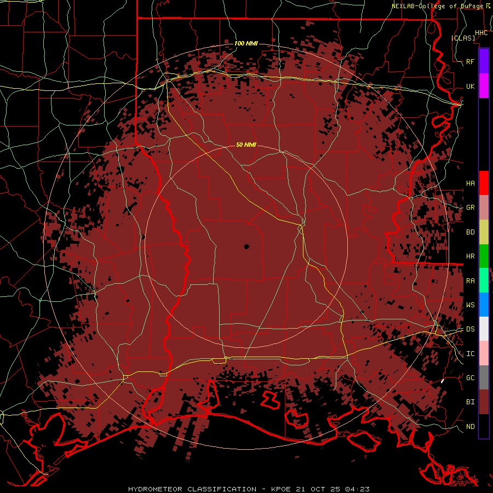Select the GR legend label

(x=470, y=208)
